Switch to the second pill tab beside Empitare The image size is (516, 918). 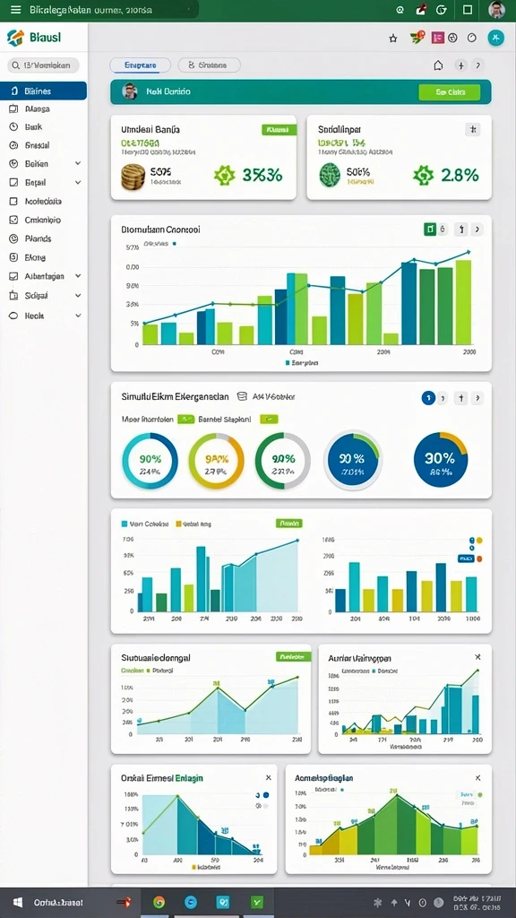(209, 65)
